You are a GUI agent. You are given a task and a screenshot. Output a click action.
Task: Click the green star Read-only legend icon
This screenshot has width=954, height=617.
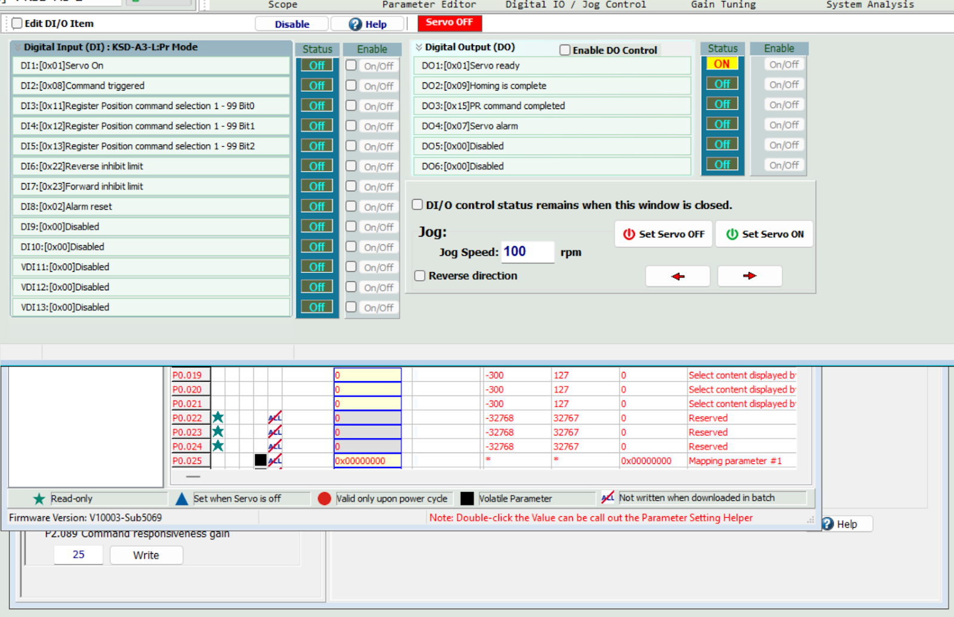(x=39, y=498)
